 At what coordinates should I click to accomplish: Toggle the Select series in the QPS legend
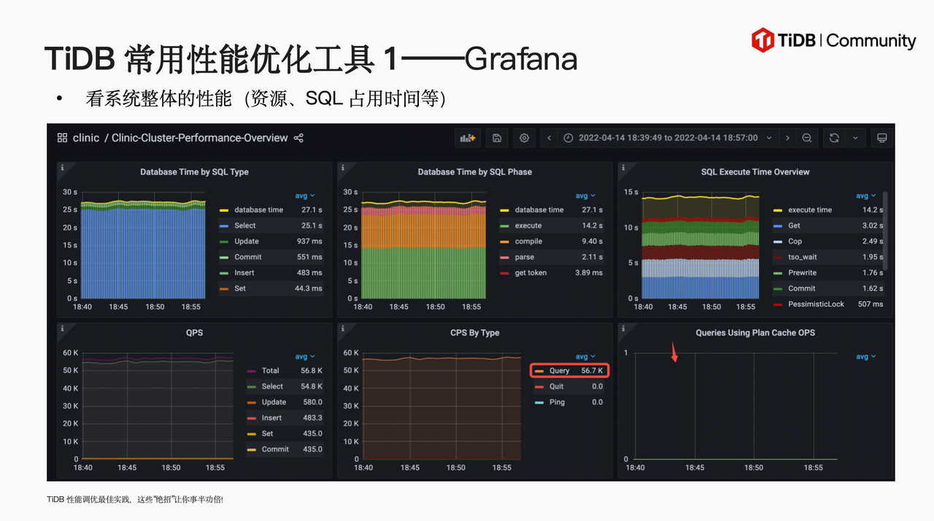pyautogui.click(x=272, y=386)
